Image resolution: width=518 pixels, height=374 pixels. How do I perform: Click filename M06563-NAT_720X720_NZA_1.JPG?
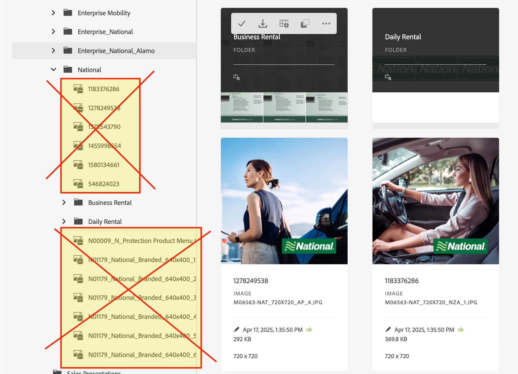tap(431, 302)
